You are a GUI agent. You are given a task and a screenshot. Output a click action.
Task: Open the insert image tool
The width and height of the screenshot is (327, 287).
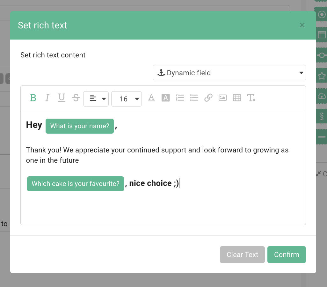[222, 98]
